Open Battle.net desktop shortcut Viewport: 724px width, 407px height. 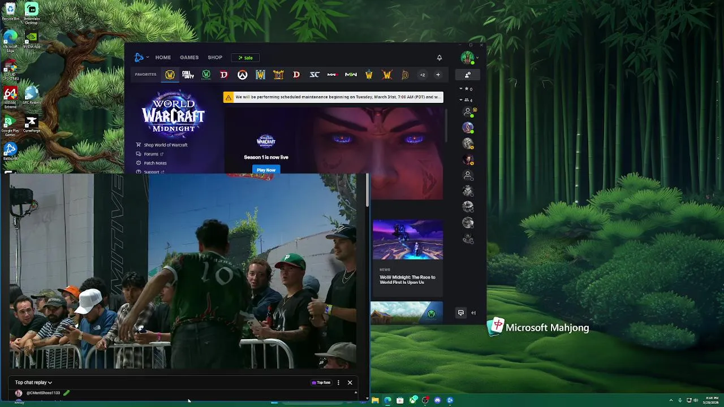click(10, 151)
